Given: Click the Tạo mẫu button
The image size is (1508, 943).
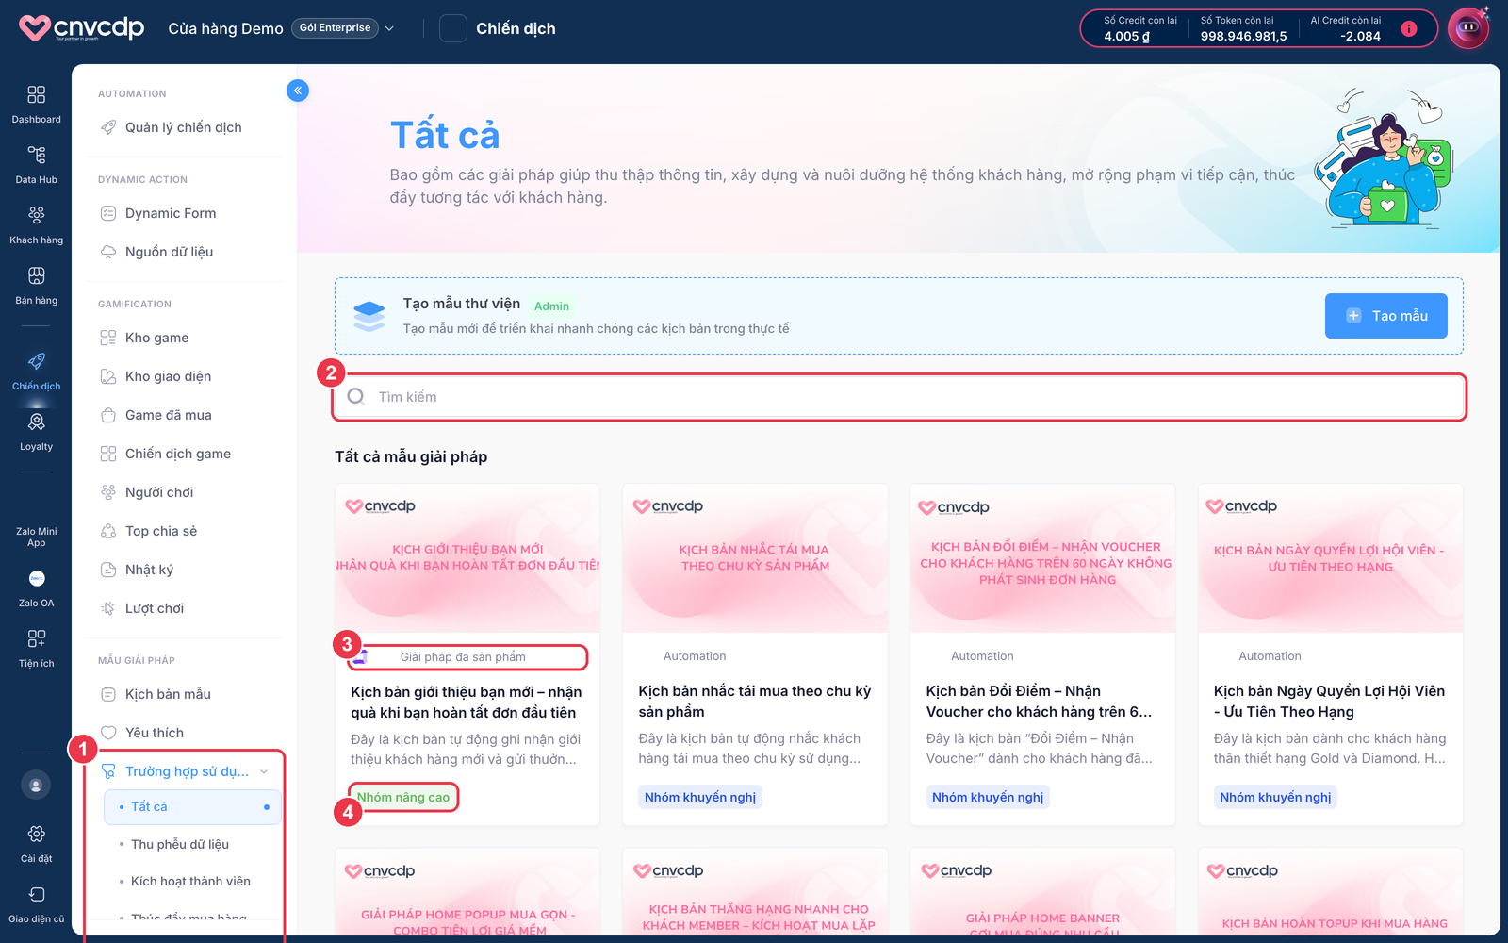Looking at the screenshot, I should [x=1386, y=316].
